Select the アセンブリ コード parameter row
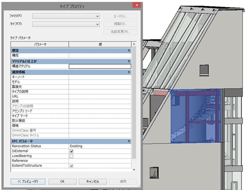The width and height of the screenshot is (251, 190). pyautogui.click(x=71, y=111)
